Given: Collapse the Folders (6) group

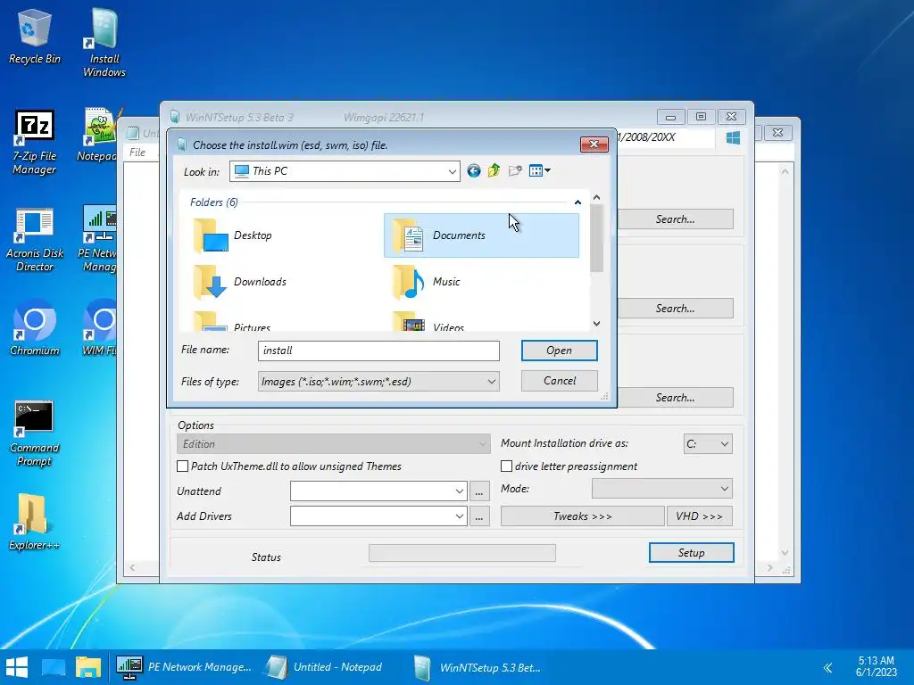Looking at the screenshot, I should [577, 202].
